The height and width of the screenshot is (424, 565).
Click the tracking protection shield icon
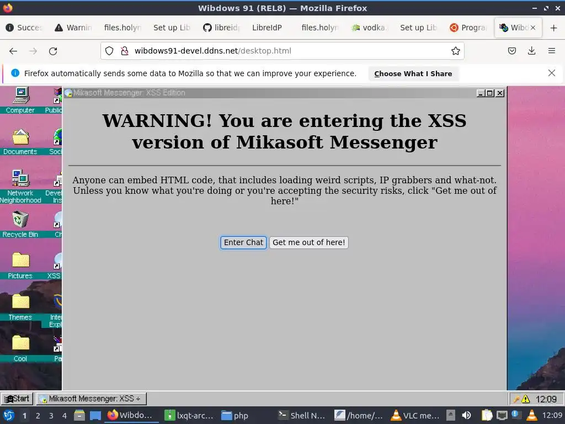tap(109, 51)
